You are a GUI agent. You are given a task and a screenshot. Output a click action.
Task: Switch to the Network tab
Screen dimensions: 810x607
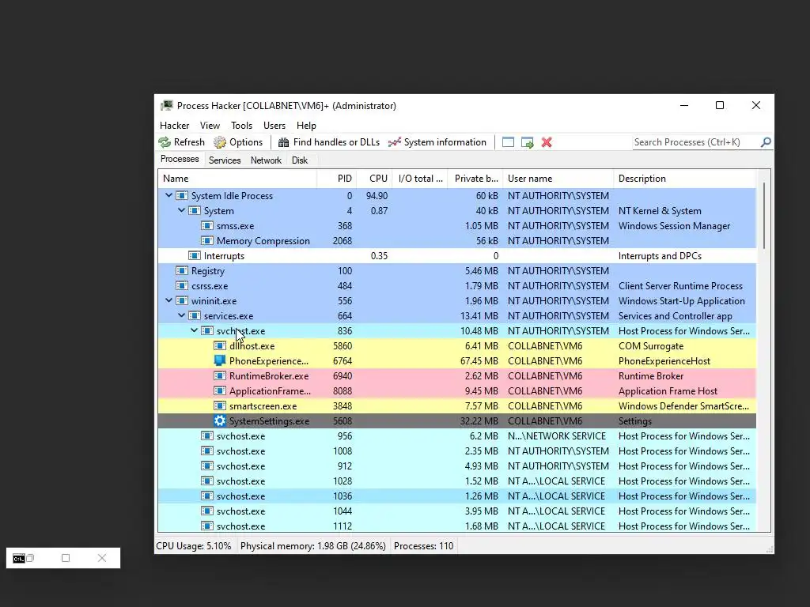click(266, 160)
